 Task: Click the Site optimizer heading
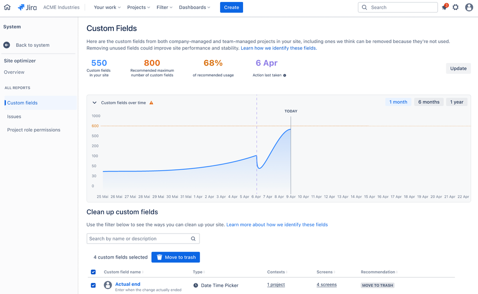pyautogui.click(x=20, y=61)
